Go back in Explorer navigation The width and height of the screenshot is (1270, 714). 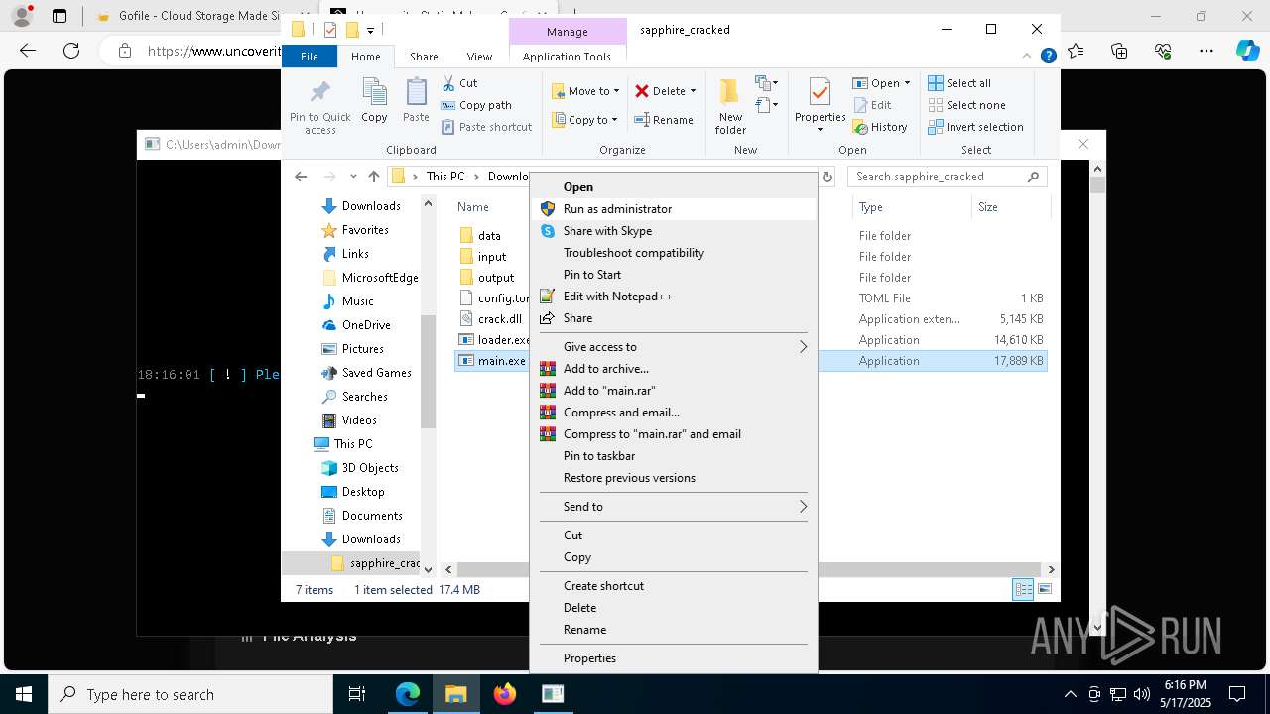tap(301, 177)
